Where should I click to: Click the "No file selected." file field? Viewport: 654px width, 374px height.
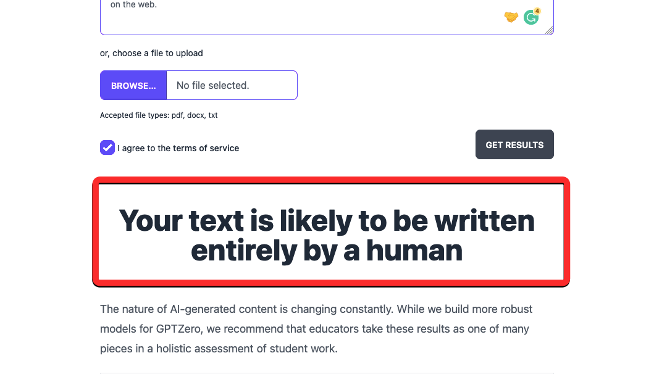[232, 85]
